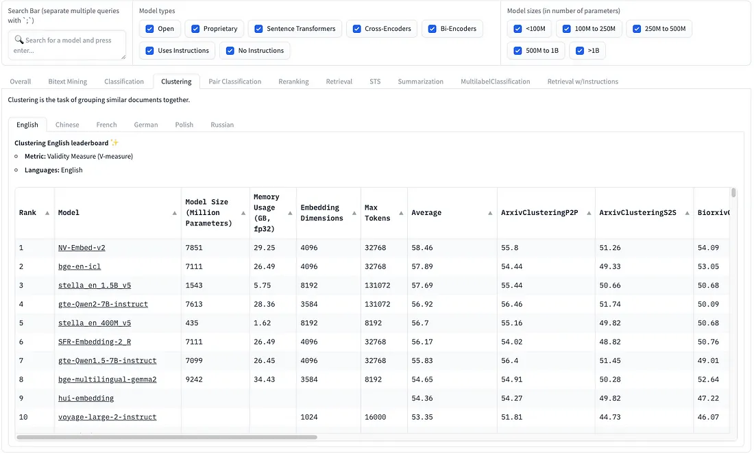The width and height of the screenshot is (754, 454).
Task: Switch to Polish language tab
Action: (x=184, y=125)
